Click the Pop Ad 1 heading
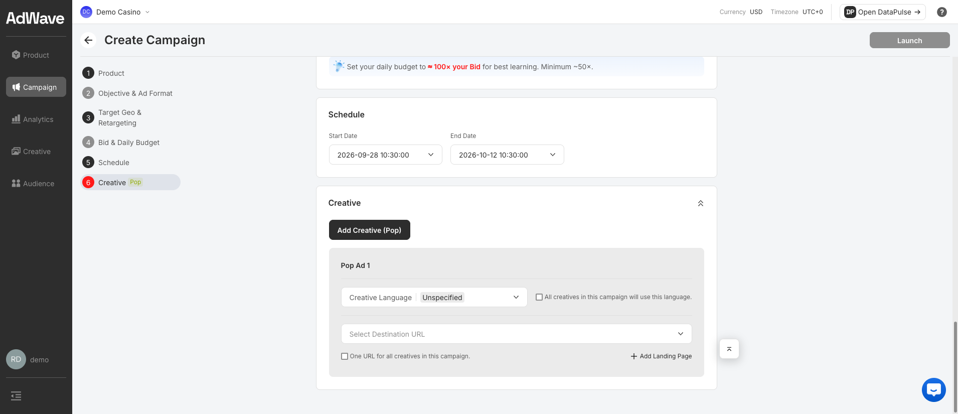The height and width of the screenshot is (414, 958). (355, 265)
